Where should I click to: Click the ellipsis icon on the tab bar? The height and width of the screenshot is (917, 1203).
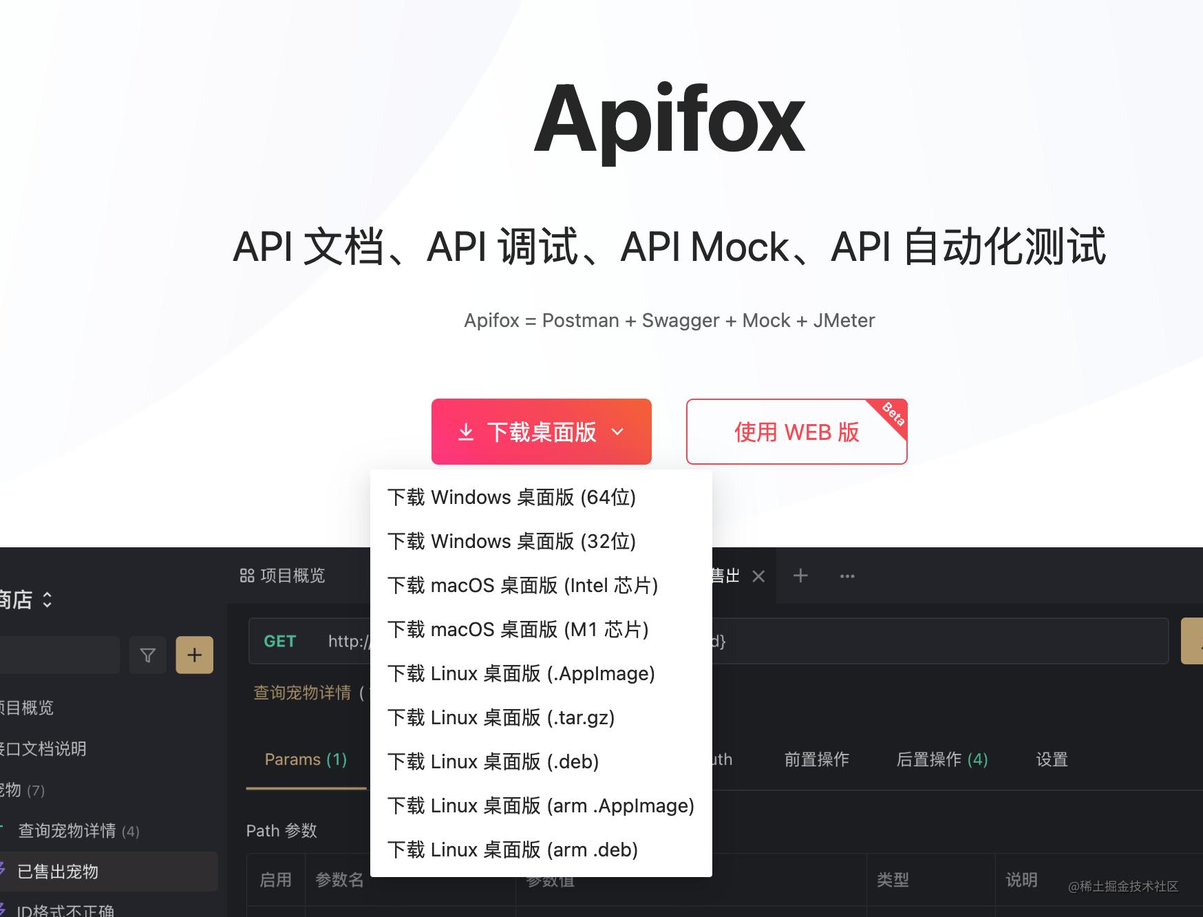[x=847, y=576]
